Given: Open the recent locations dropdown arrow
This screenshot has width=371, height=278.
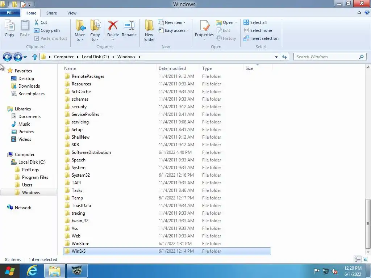Looking at the screenshot, I should coord(25,57).
